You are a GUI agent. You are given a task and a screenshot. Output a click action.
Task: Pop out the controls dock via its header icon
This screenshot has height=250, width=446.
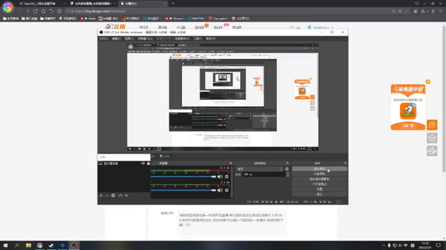[x=345, y=163]
